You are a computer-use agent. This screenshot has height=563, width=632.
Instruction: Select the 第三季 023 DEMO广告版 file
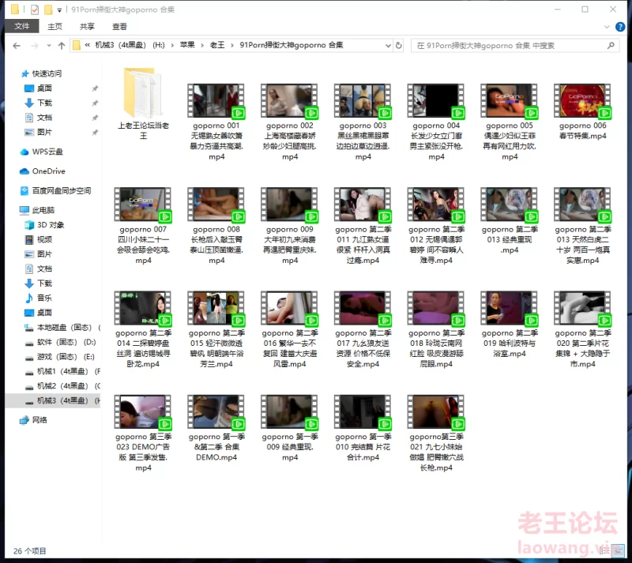143,434
